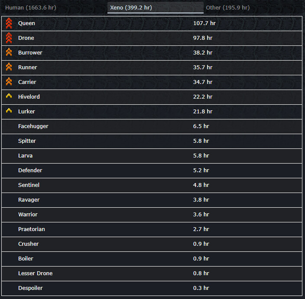Click the Ravager 3.8 hr playtime value

coord(201,200)
